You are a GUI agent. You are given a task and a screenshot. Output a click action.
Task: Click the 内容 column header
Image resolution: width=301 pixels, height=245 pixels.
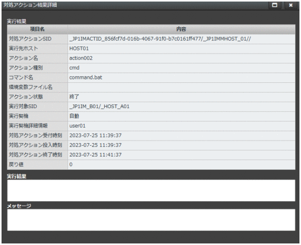pos(181,29)
